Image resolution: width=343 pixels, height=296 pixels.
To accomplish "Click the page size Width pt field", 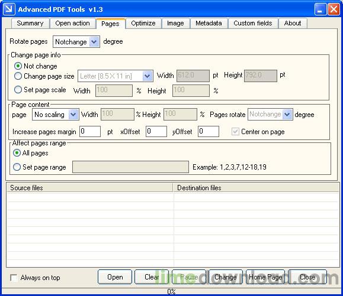I will 193,76.
